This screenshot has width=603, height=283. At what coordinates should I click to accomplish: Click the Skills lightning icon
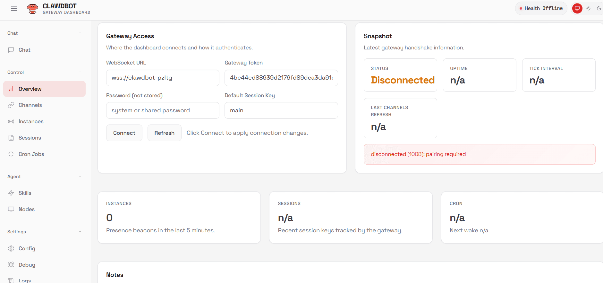[x=11, y=193]
